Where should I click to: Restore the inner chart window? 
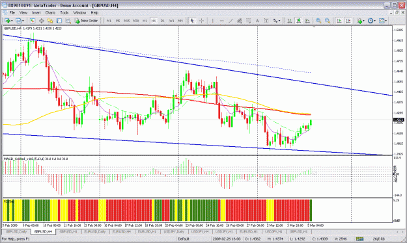(x=397, y=12)
